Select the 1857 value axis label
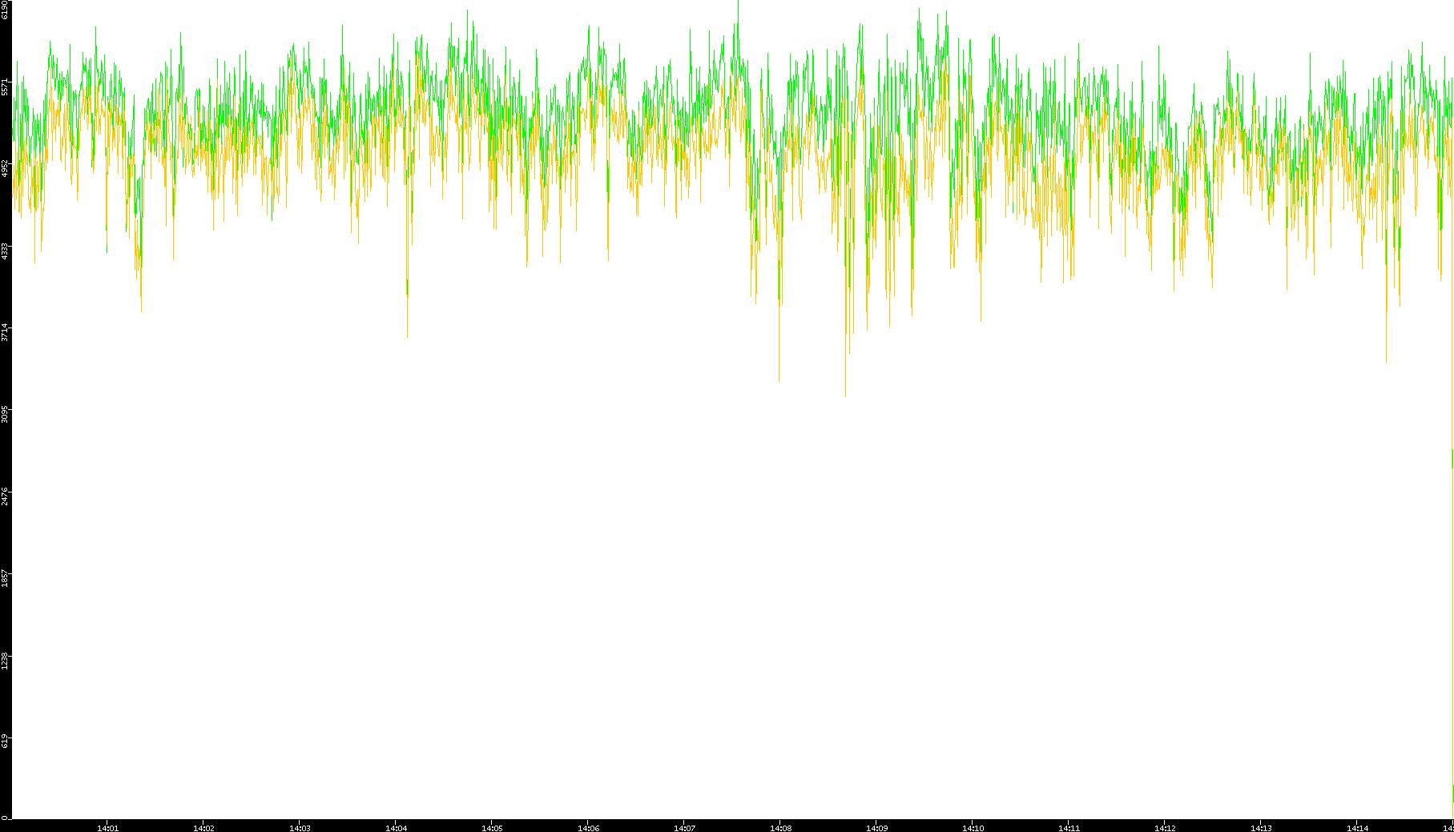The height and width of the screenshot is (832, 1454). click(x=5, y=578)
